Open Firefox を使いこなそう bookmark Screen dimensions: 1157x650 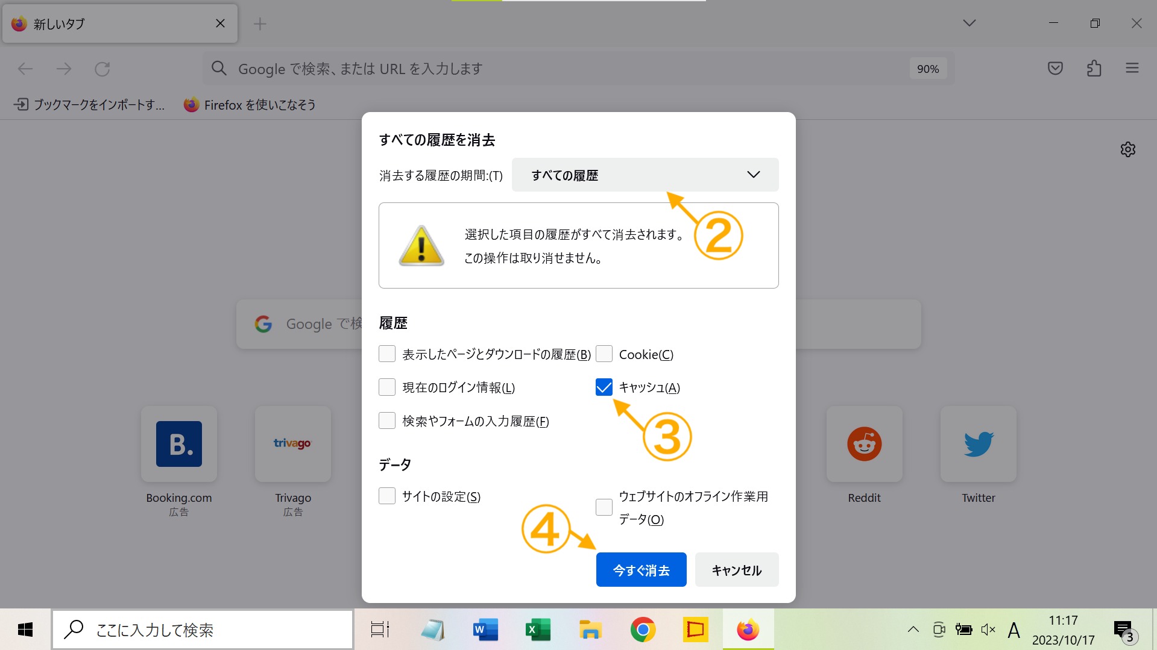point(250,105)
